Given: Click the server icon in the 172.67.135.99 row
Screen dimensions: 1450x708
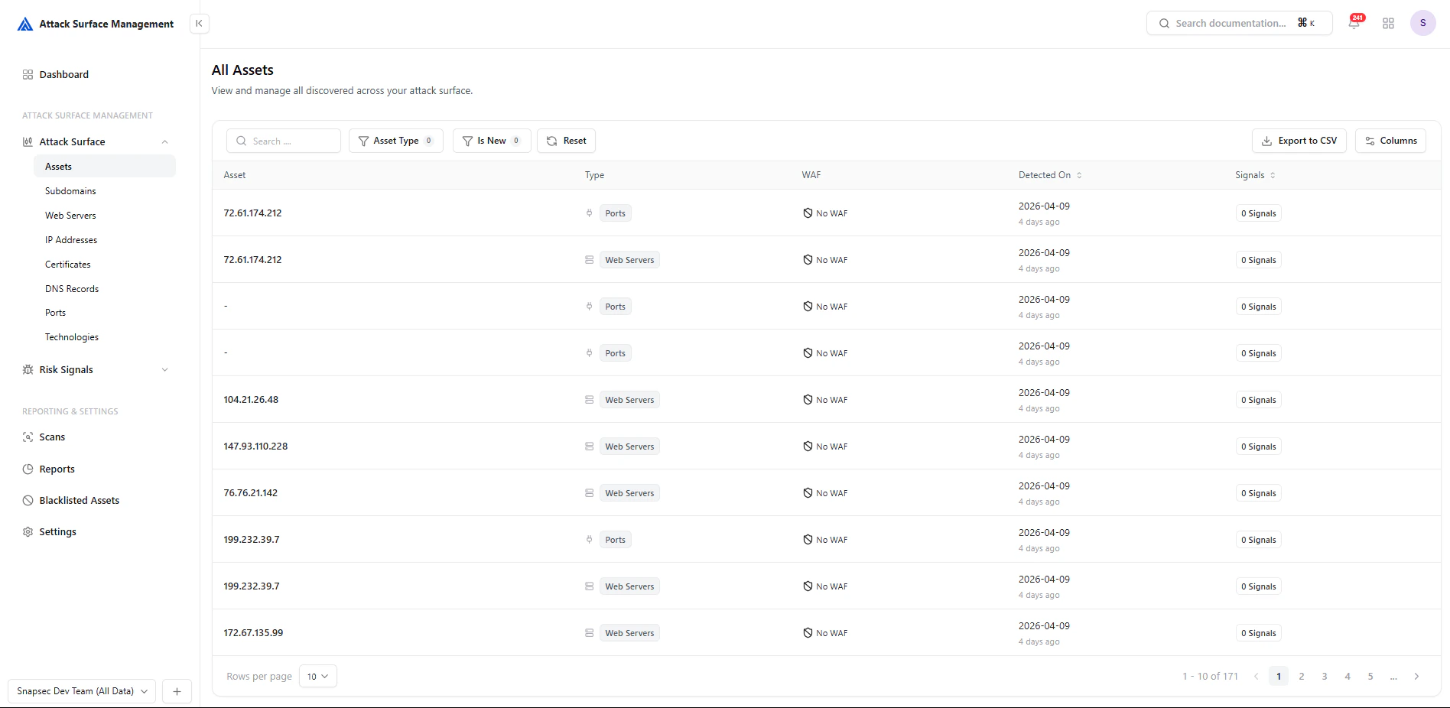Looking at the screenshot, I should pos(589,632).
